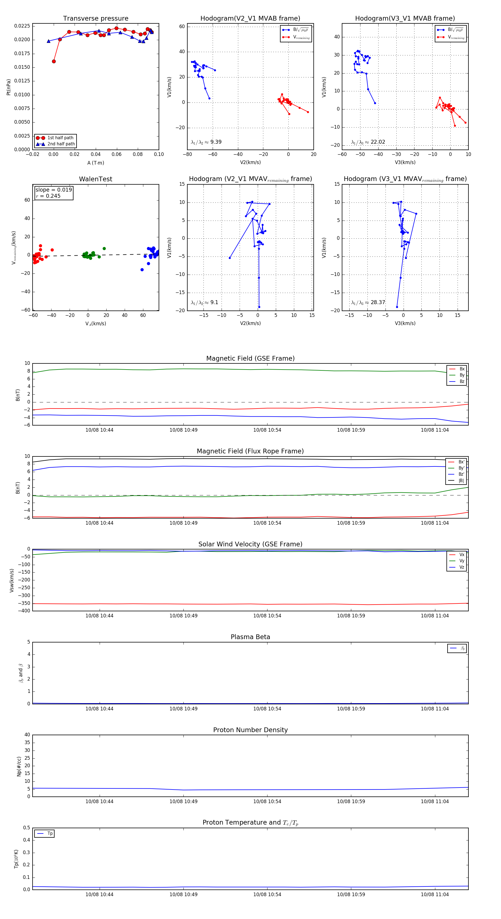This screenshot has width=501, height=919.
Task: Click the "Plasma Beta" title
Action: [250, 637]
